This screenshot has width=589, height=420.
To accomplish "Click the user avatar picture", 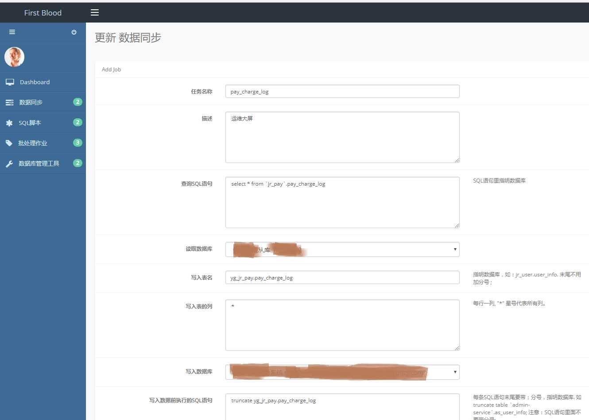I will 14,57.
